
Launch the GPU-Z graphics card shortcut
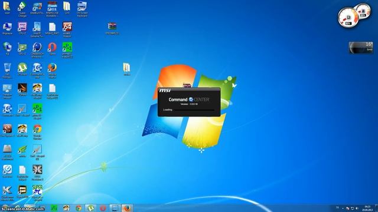pyautogui.click(x=22, y=49)
